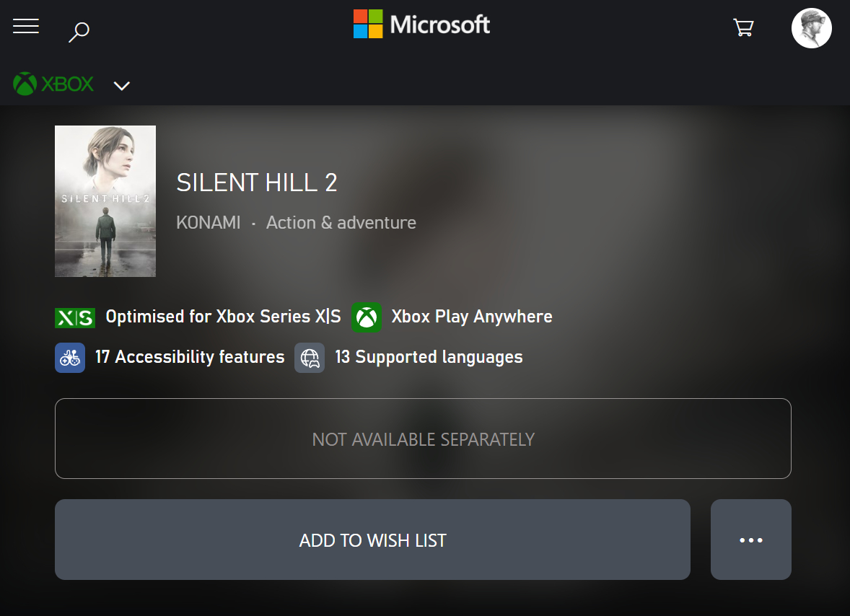The width and height of the screenshot is (850, 616).
Task: Click the supported languages globe icon
Action: 310,358
